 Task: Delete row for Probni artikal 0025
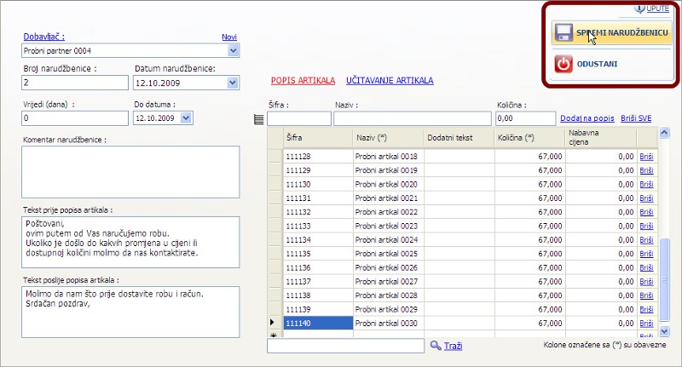pyautogui.click(x=646, y=254)
